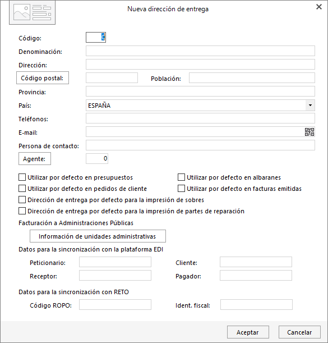Click the Ident. fiscal input field
The height and width of the screenshot is (343, 328).
[256, 304]
